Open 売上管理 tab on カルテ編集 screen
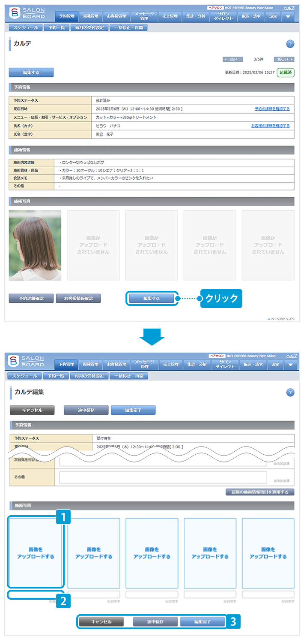This screenshot has height=640, width=304. click(x=170, y=365)
